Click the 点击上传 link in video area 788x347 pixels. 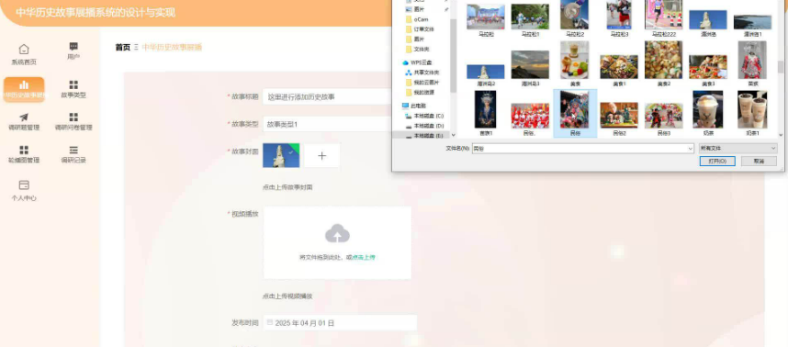pos(364,257)
